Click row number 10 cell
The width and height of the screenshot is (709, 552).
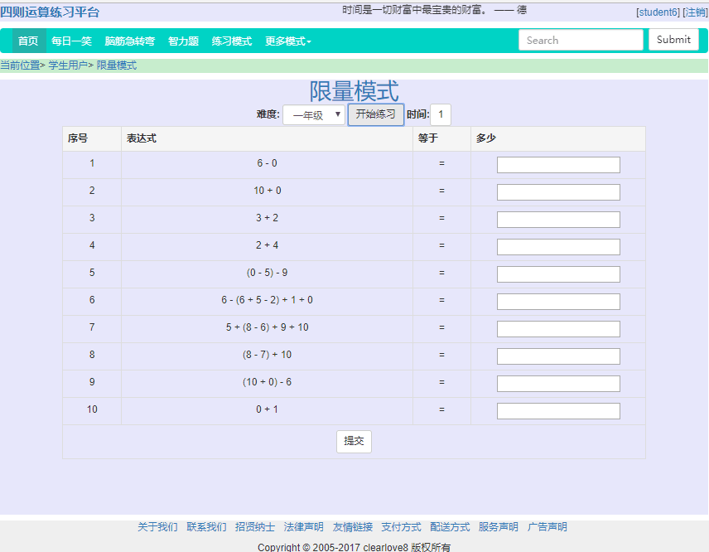pos(92,409)
